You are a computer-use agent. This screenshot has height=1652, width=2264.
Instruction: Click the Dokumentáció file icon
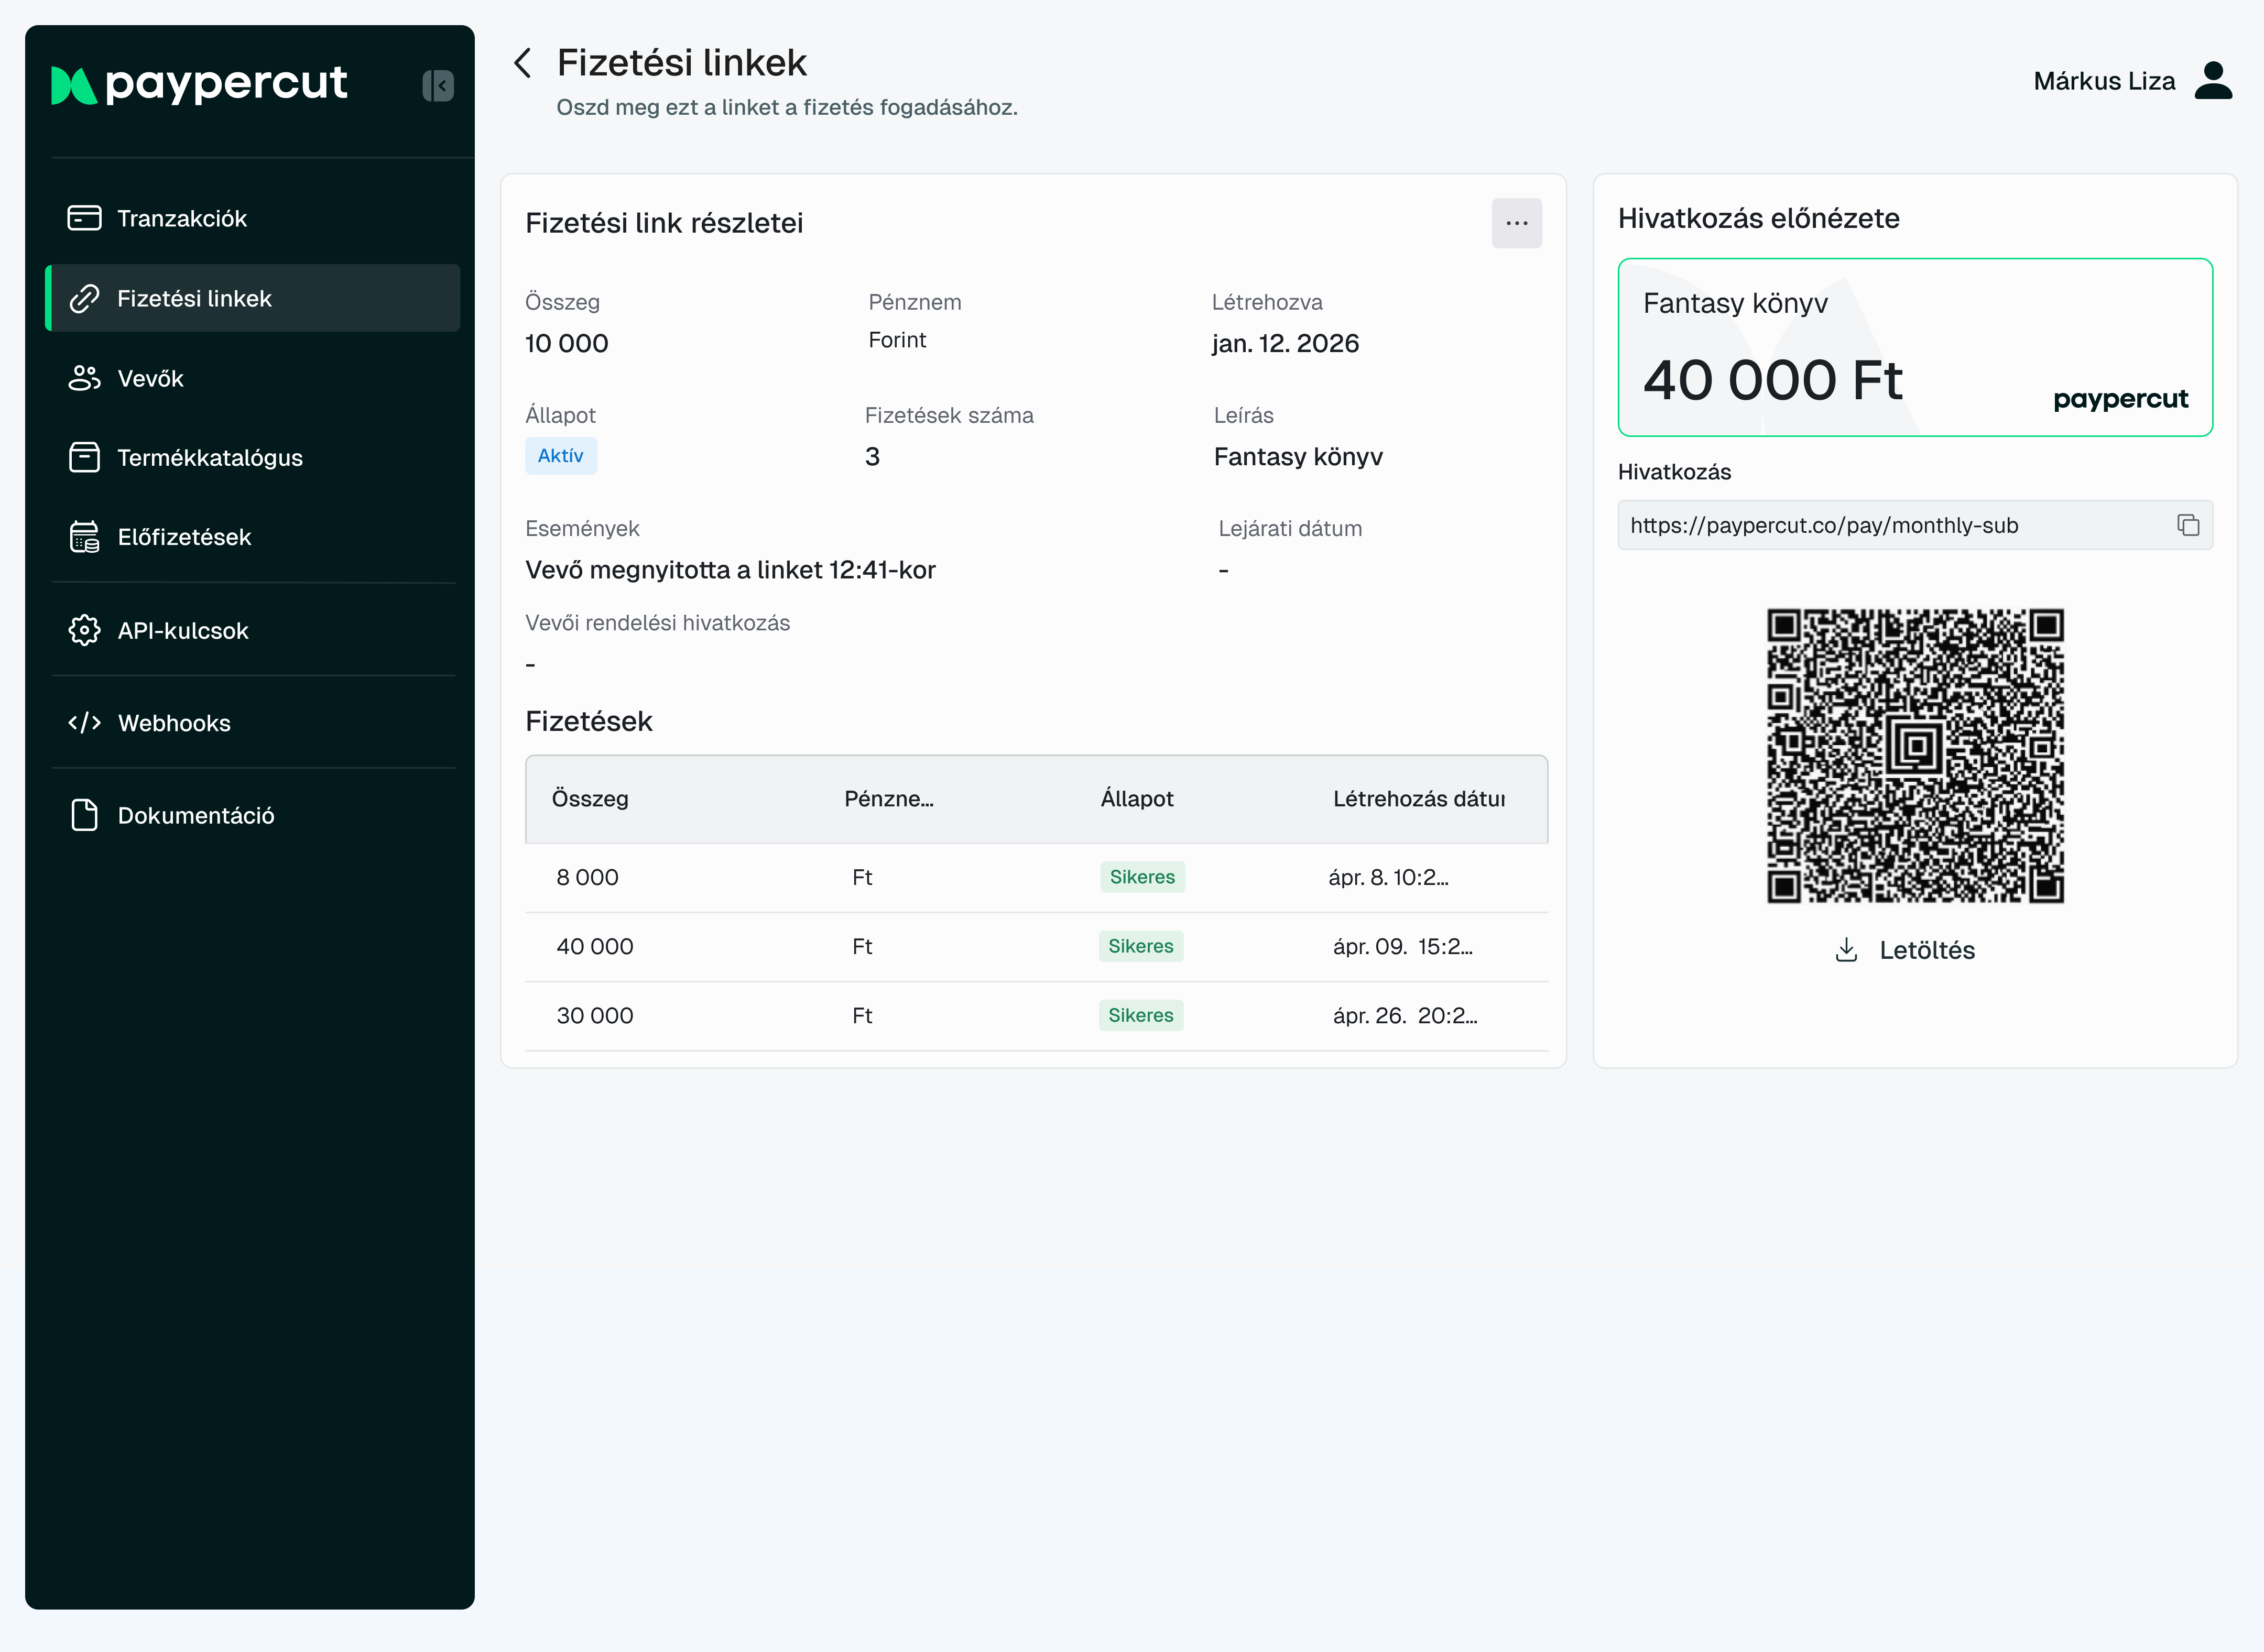(x=84, y=815)
